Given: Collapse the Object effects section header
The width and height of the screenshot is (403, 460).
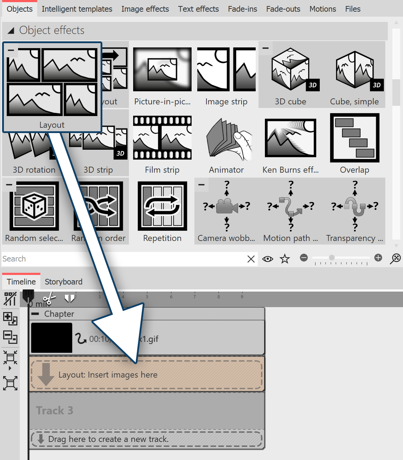Looking at the screenshot, I should tap(11, 30).
